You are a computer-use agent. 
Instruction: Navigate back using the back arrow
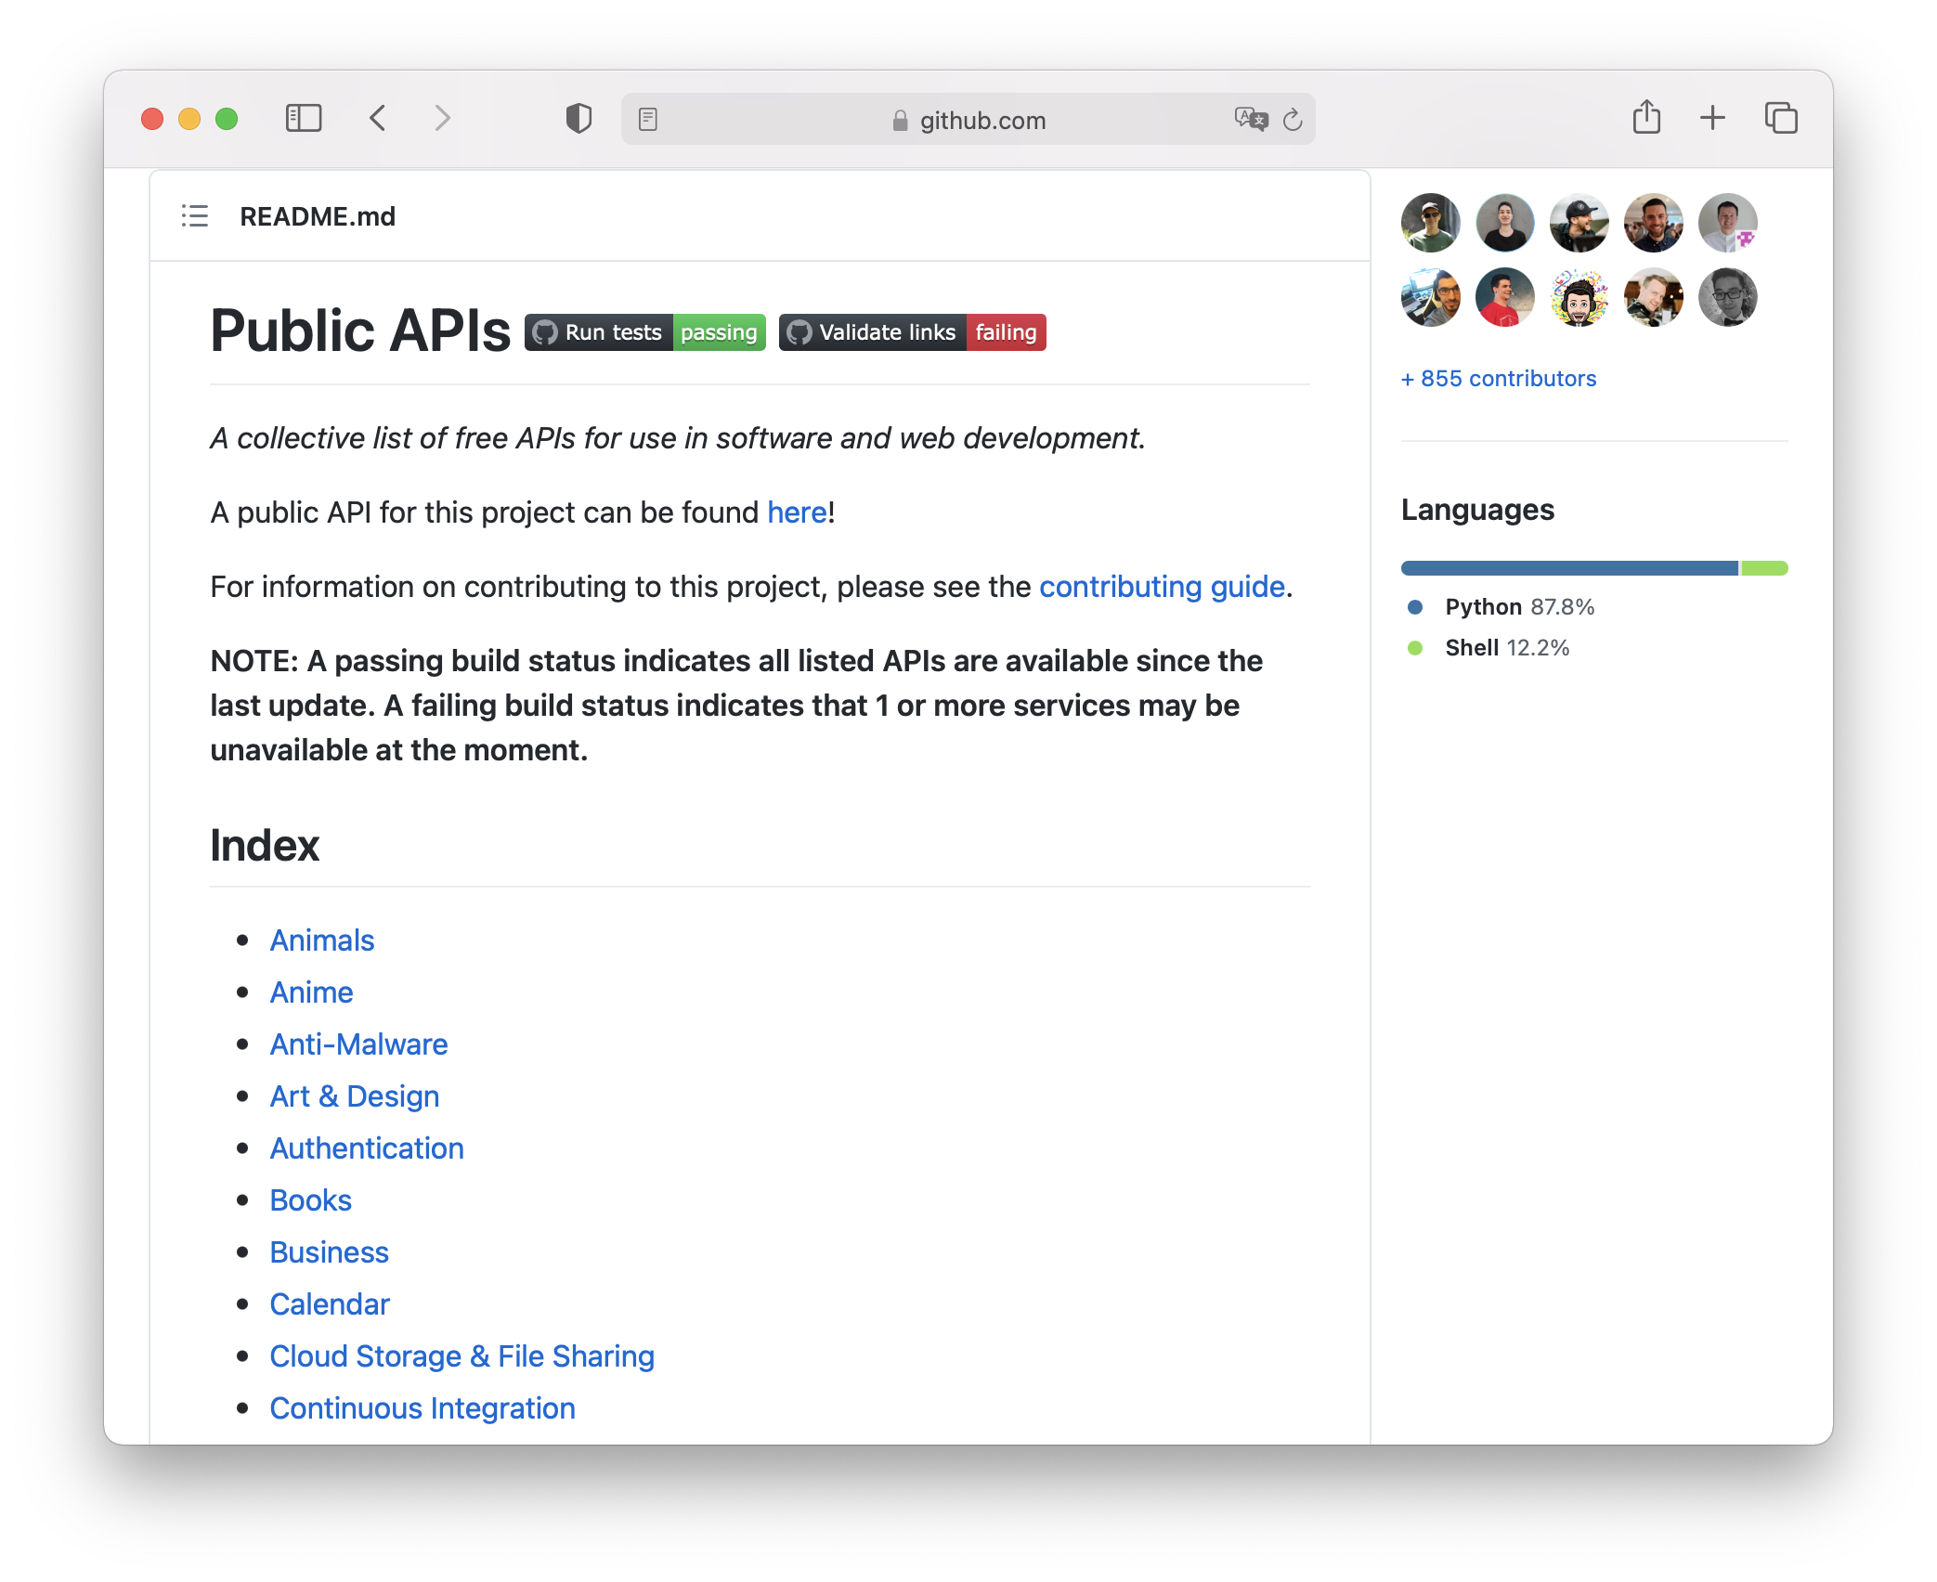377,118
